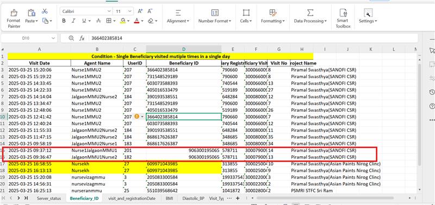Toggle italic formatting
The height and width of the screenshot is (205, 435).
pos(73,21)
